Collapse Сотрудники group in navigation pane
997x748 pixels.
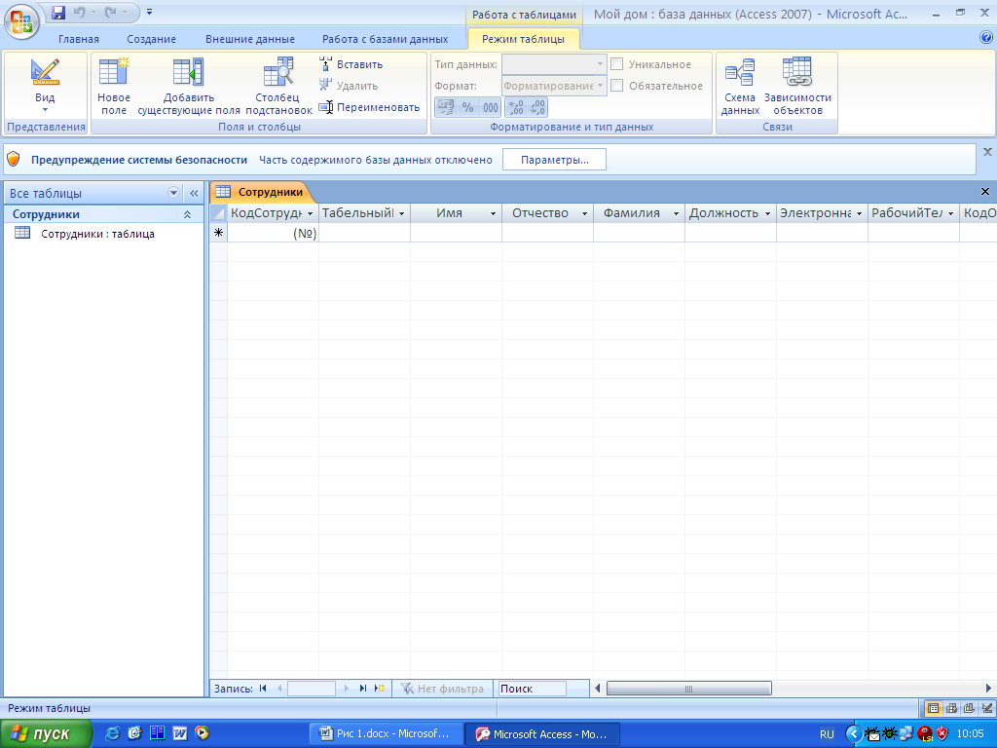[188, 214]
